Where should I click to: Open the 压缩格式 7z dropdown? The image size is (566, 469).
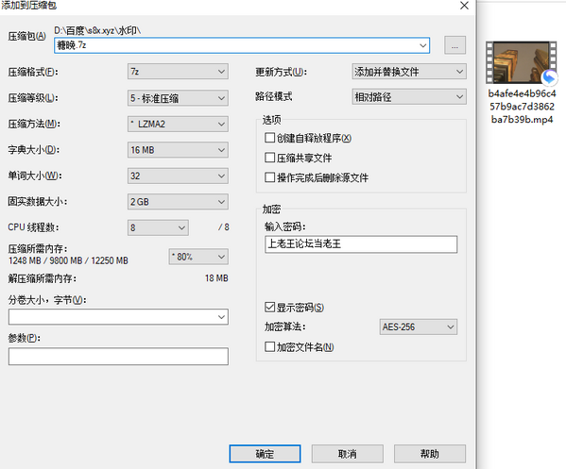pyautogui.click(x=178, y=72)
